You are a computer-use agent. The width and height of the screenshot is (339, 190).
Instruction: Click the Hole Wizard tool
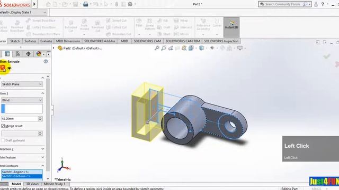pos(84,25)
